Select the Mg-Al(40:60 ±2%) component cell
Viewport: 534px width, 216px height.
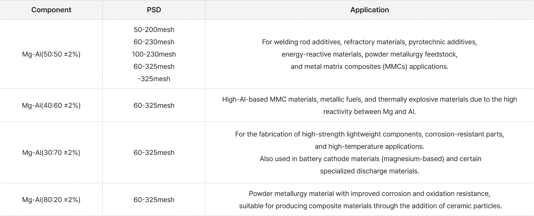pos(51,105)
